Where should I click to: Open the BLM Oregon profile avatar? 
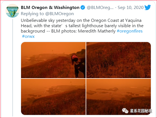tap(13, 11)
